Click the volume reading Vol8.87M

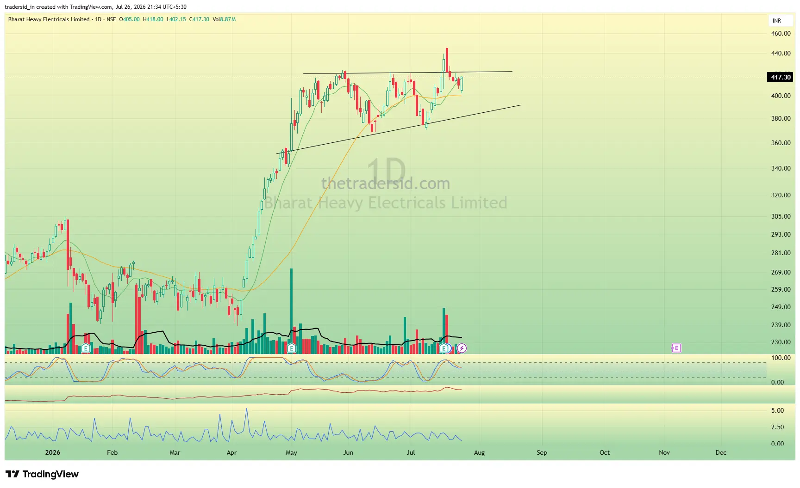click(x=225, y=19)
